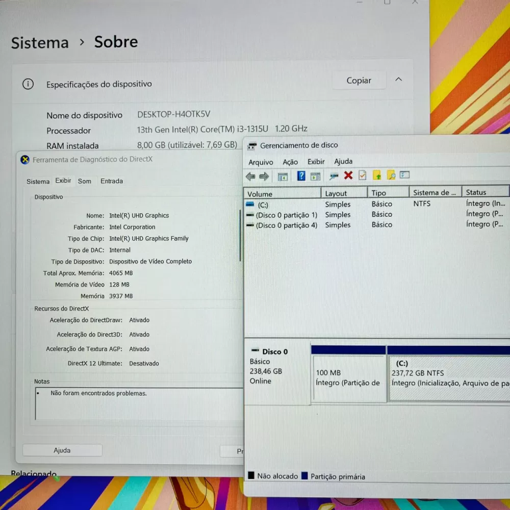Image resolution: width=510 pixels, height=510 pixels.
Task: Click the settings list view icon in toolbar
Action: [x=404, y=174]
